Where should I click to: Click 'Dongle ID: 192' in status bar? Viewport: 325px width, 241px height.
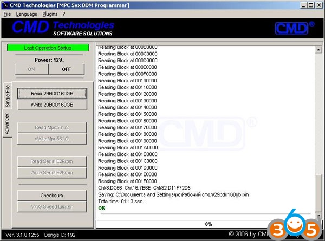click(60, 235)
